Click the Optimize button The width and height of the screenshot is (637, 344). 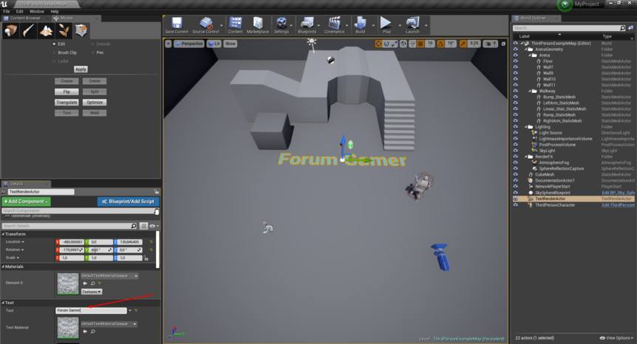point(95,102)
